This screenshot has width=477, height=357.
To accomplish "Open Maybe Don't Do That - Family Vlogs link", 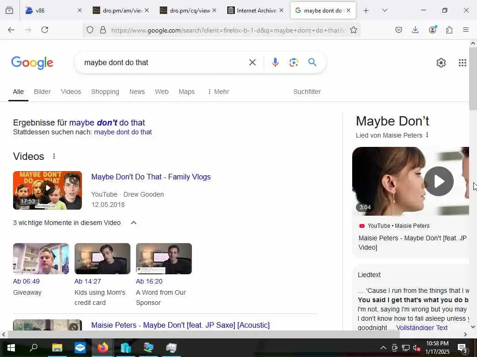I will click(151, 177).
